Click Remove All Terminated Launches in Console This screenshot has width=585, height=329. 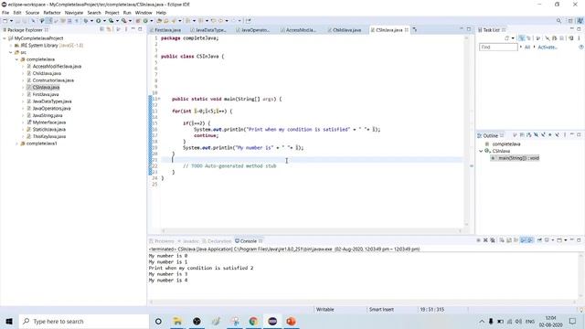pyautogui.click(x=493, y=240)
